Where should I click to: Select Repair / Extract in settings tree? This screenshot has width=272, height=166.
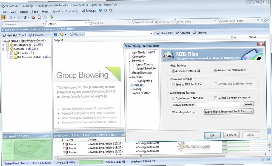point(141,93)
